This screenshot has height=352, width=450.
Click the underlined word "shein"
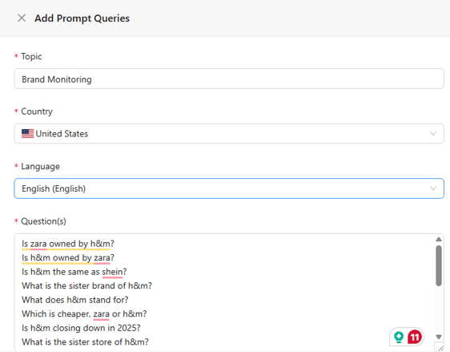[112, 272]
